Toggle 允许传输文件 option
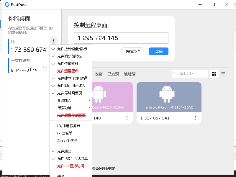Image resolution: width=236 pixels, height=177 pixels. click(x=71, y=64)
